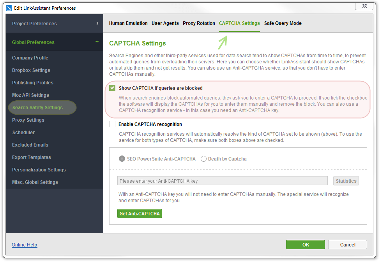
Task: Open Scheduler preferences in the sidebar
Action: (23, 133)
